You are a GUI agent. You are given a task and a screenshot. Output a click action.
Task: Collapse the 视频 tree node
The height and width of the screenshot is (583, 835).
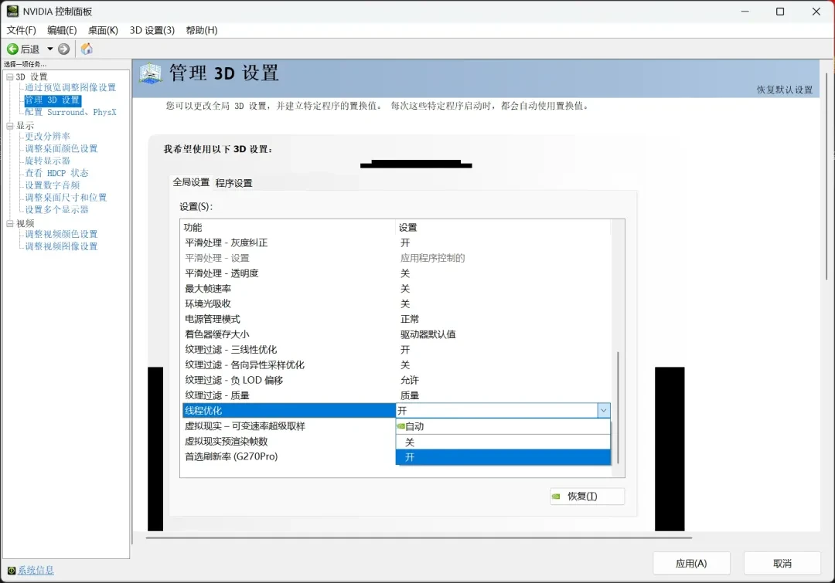[x=9, y=223]
